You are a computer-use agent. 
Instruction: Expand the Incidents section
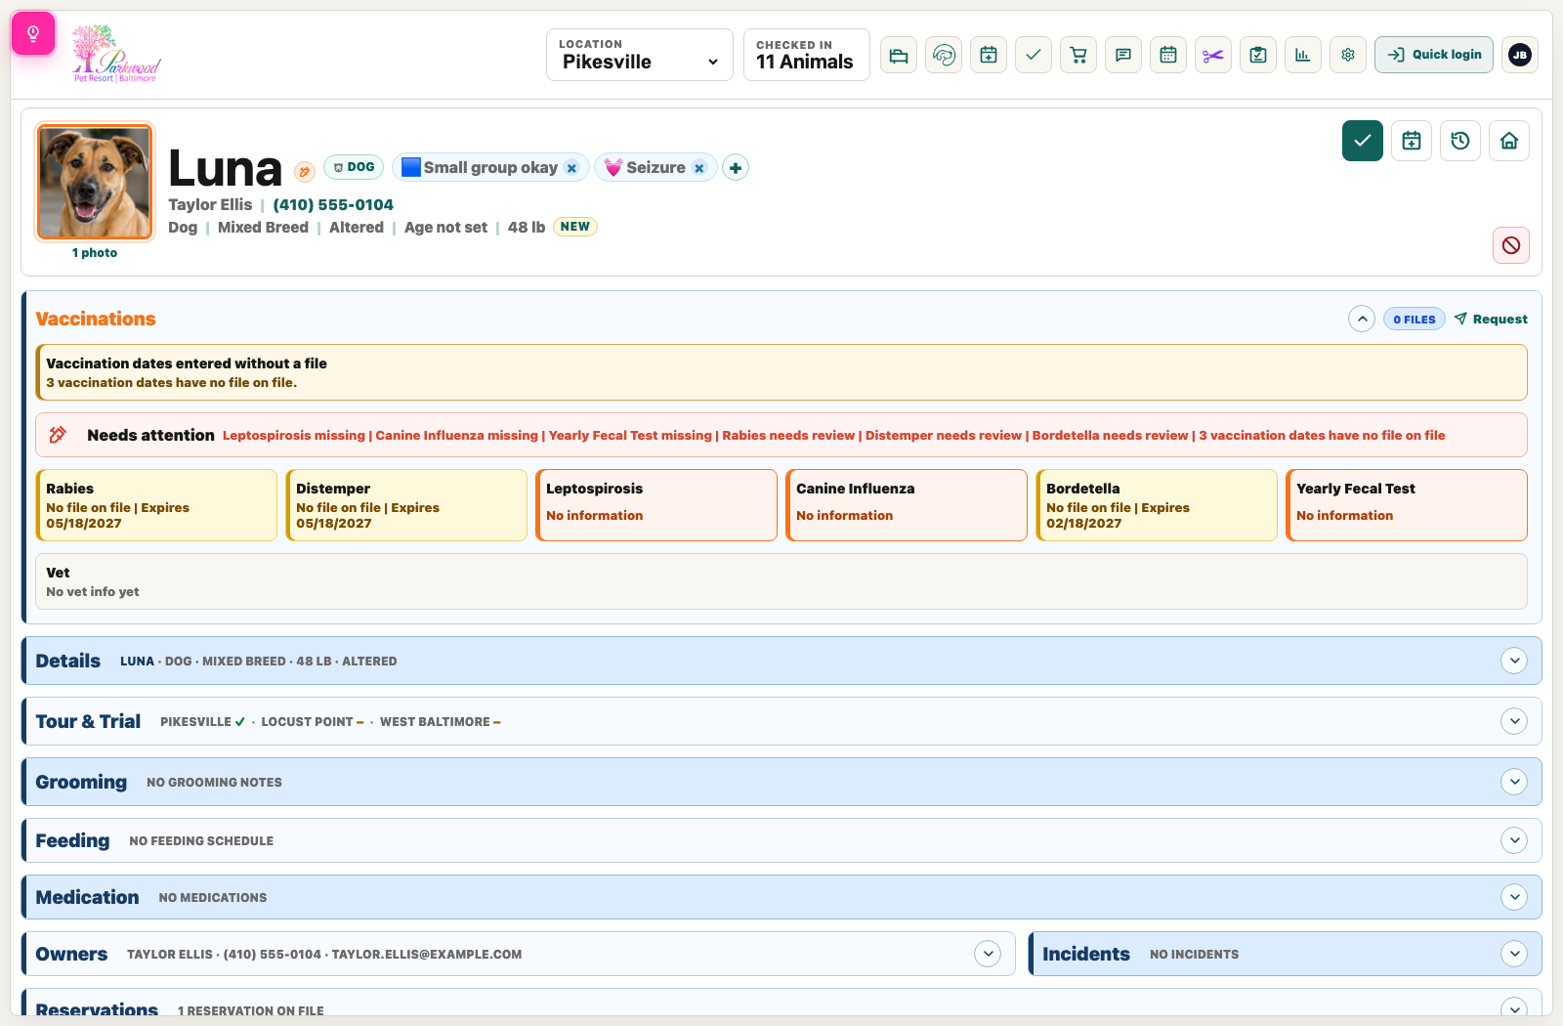pos(1514,954)
